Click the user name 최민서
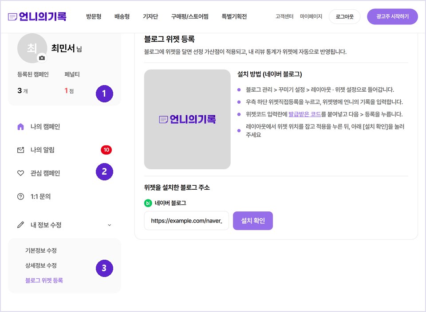The height and width of the screenshot is (312, 426). pyautogui.click(x=63, y=48)
